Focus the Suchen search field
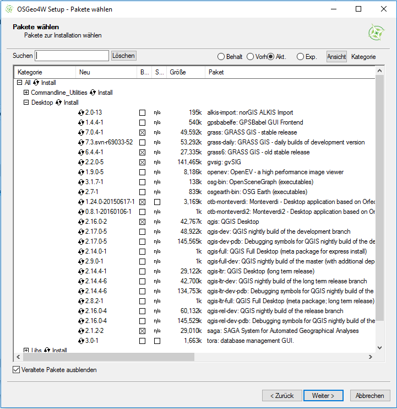This screenshot has width=397, height=409. pyautogui.click(x=72, y=56)
